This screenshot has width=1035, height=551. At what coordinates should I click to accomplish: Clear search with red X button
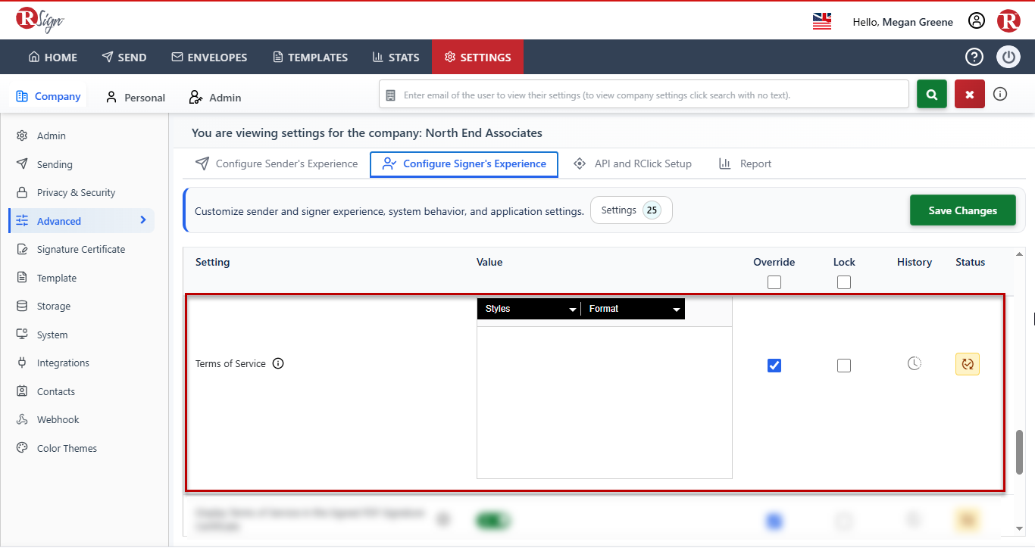tap(970, 95)
